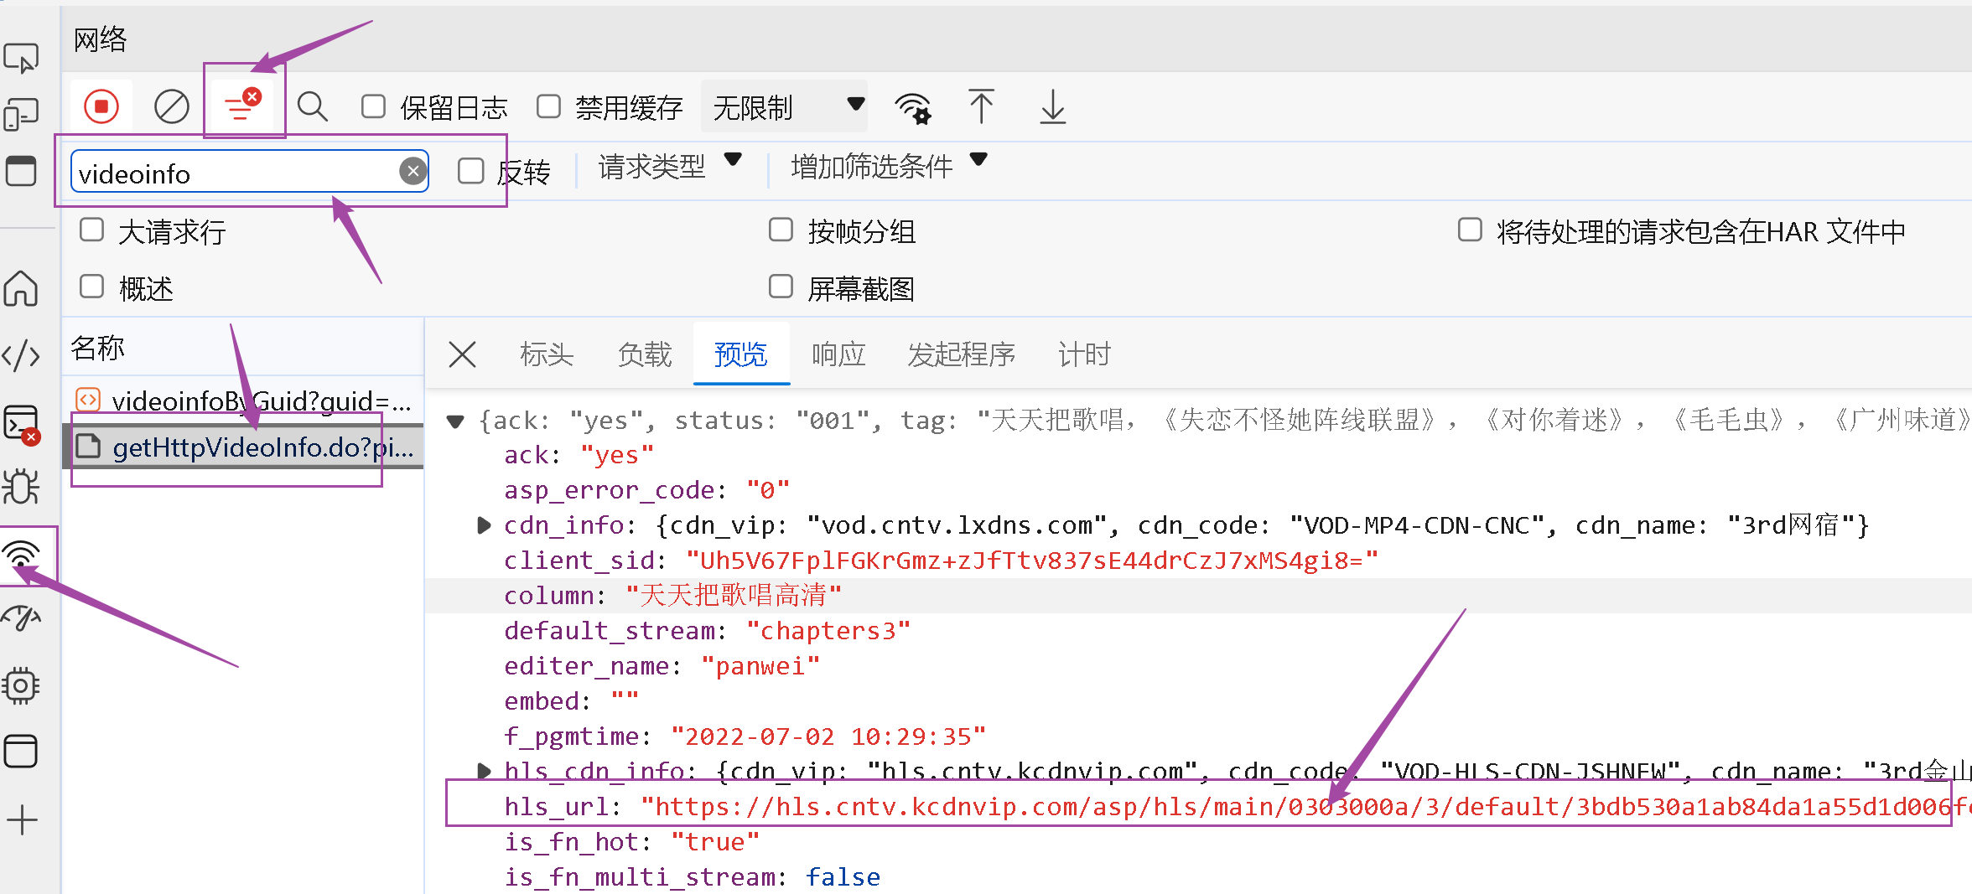Stop recording network log
The width and height of the screenshot is (1972, 894).
pos(101,106)
